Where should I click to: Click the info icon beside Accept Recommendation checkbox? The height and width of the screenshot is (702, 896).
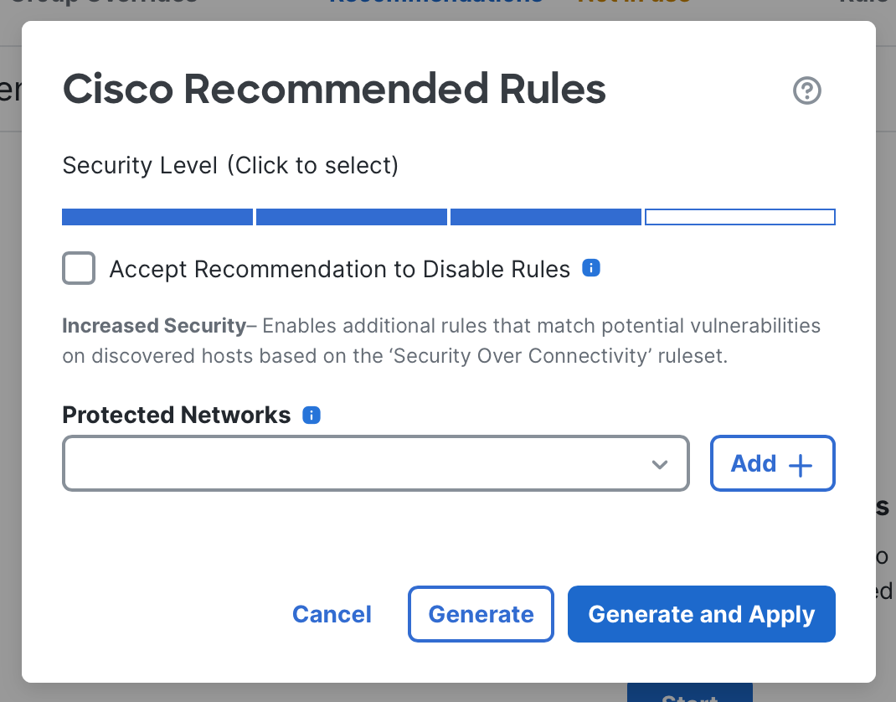(590, 267)
